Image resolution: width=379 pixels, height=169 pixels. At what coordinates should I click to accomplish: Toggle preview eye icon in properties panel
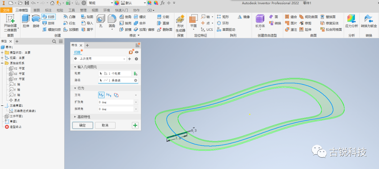[x=137, y=52]
